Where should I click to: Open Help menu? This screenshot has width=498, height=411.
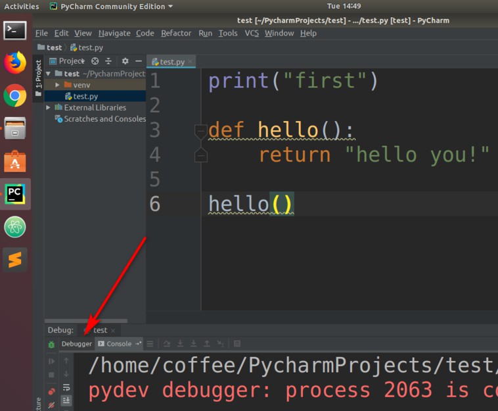[x=308, y=33]
